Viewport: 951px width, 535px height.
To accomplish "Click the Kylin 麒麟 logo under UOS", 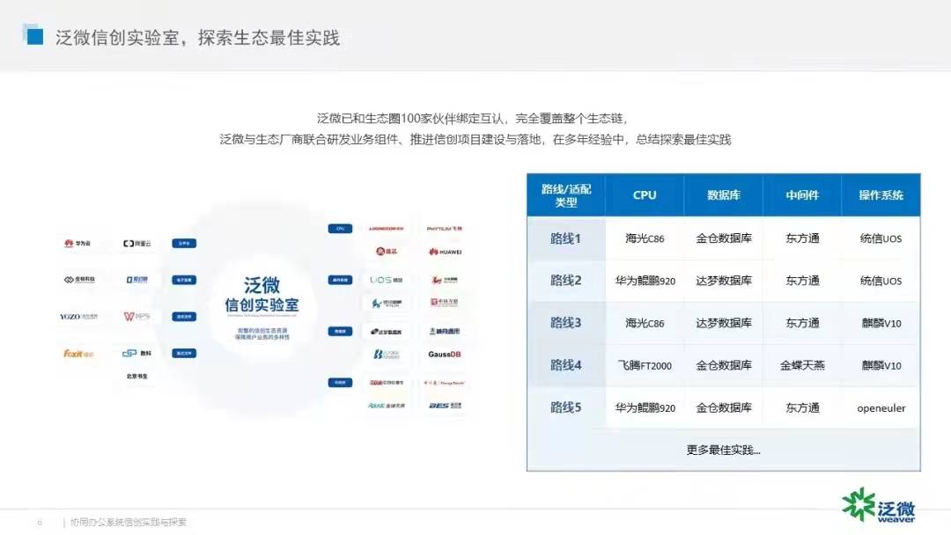I will pyautogui.click(x=387, y=303).
